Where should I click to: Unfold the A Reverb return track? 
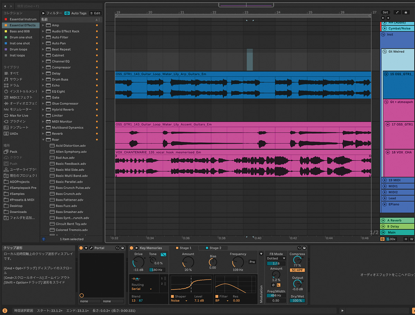pos(383,220)
